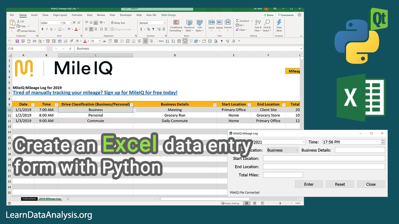Viewport: 399px width, 224px height.
Task: Expand the Date column filter dropdown
Action: coord(33,105)
